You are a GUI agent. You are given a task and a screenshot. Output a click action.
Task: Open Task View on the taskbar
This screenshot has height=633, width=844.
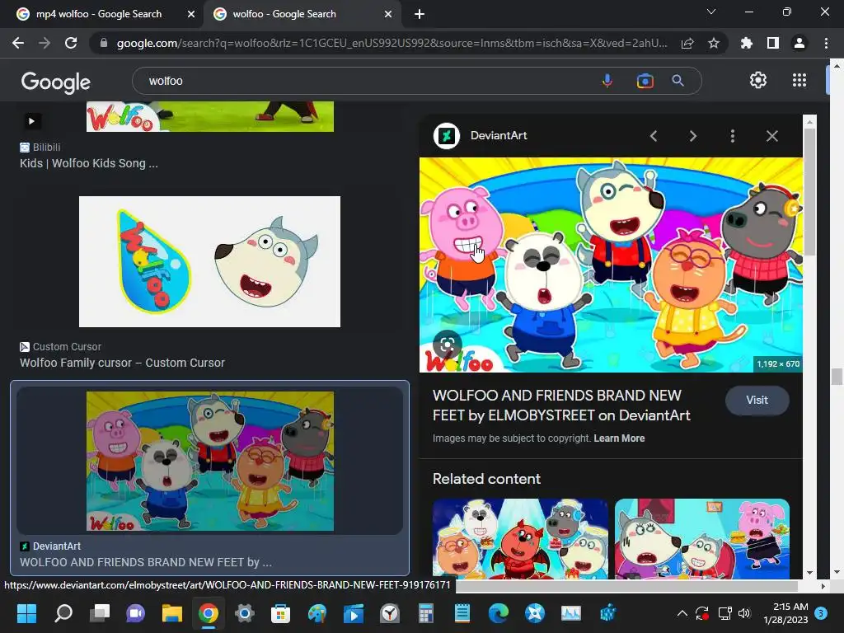tap(100, 613)
